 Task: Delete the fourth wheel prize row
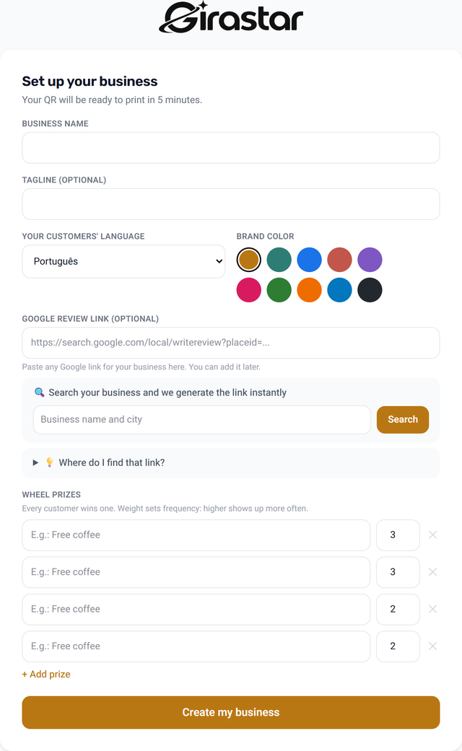coord(432,646)
